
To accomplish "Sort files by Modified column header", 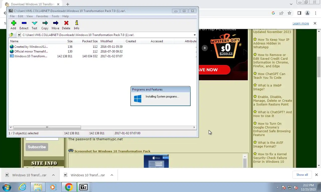I will click(x=111, y=41).
